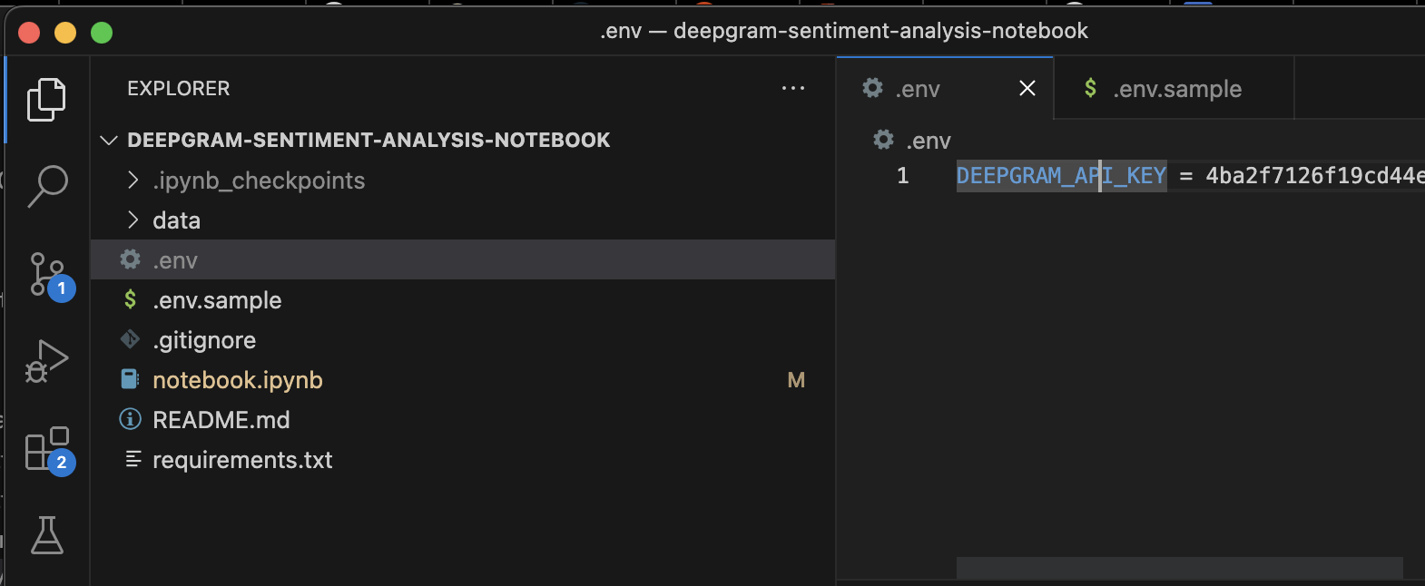This screenshot has height=586, width=1425.
Task: Open the Explorer view in activity bar
Action: point(46,99)
